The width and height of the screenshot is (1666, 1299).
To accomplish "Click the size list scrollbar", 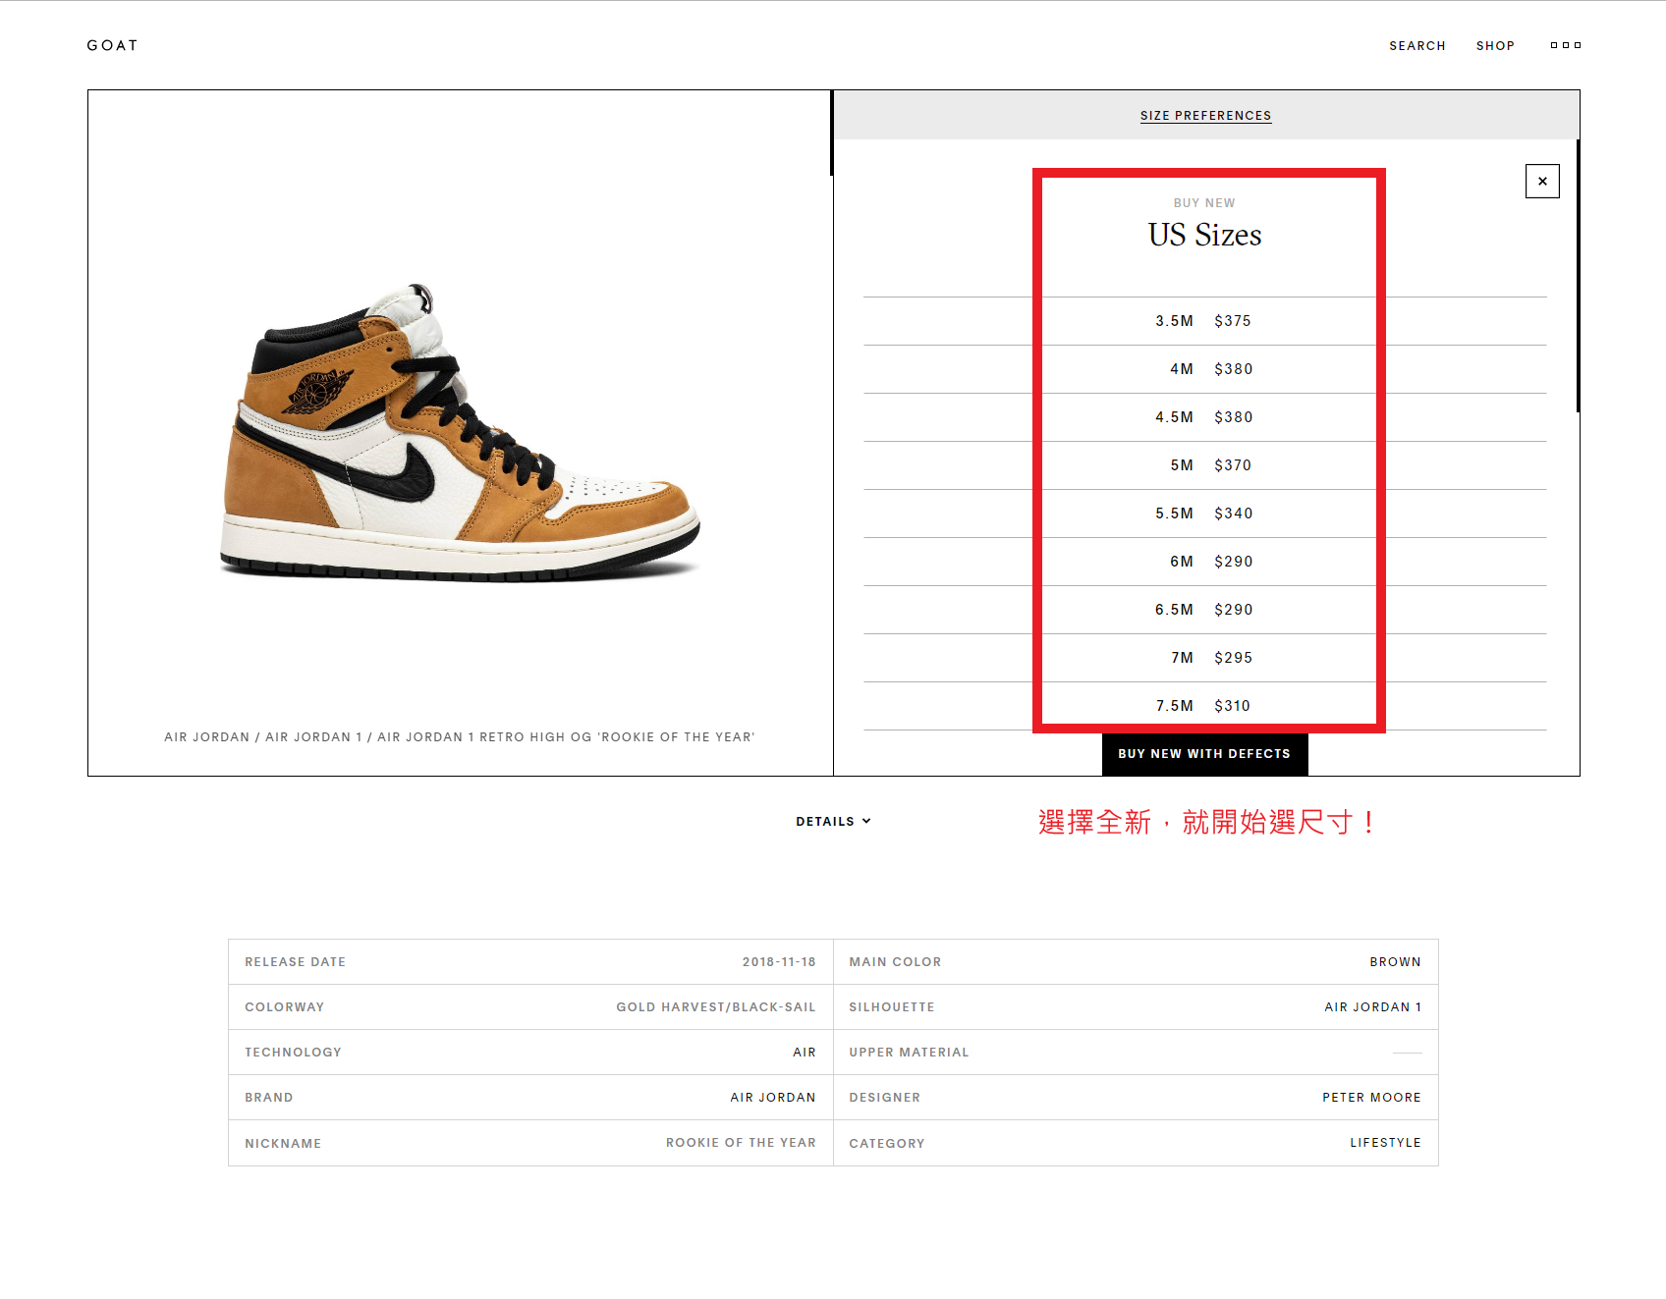I will click(x=1578, y=275).
